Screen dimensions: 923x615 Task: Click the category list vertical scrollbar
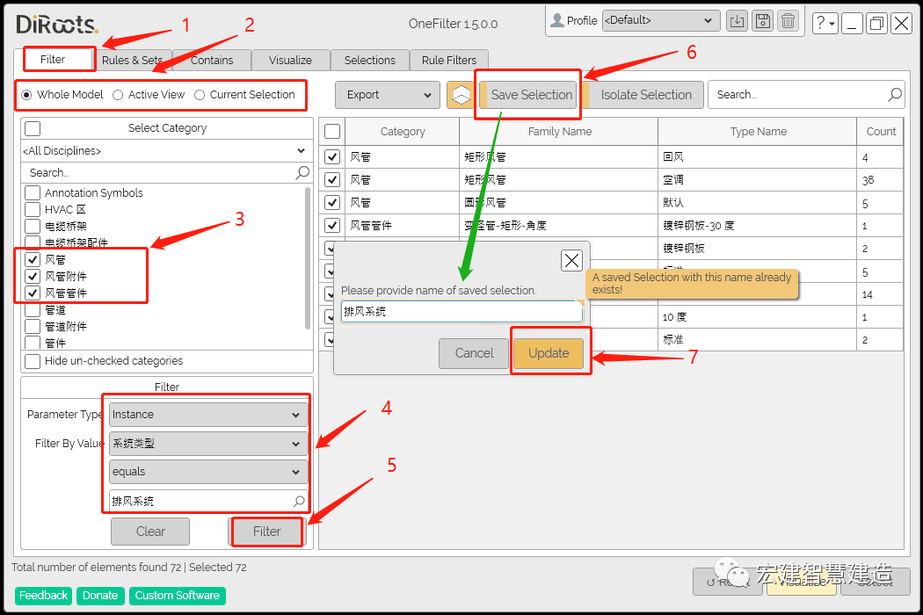pos(308,255)
